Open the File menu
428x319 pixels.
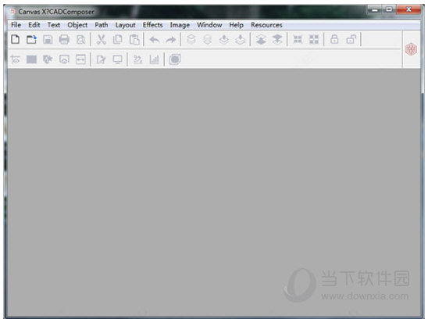[x=16, y=25]
